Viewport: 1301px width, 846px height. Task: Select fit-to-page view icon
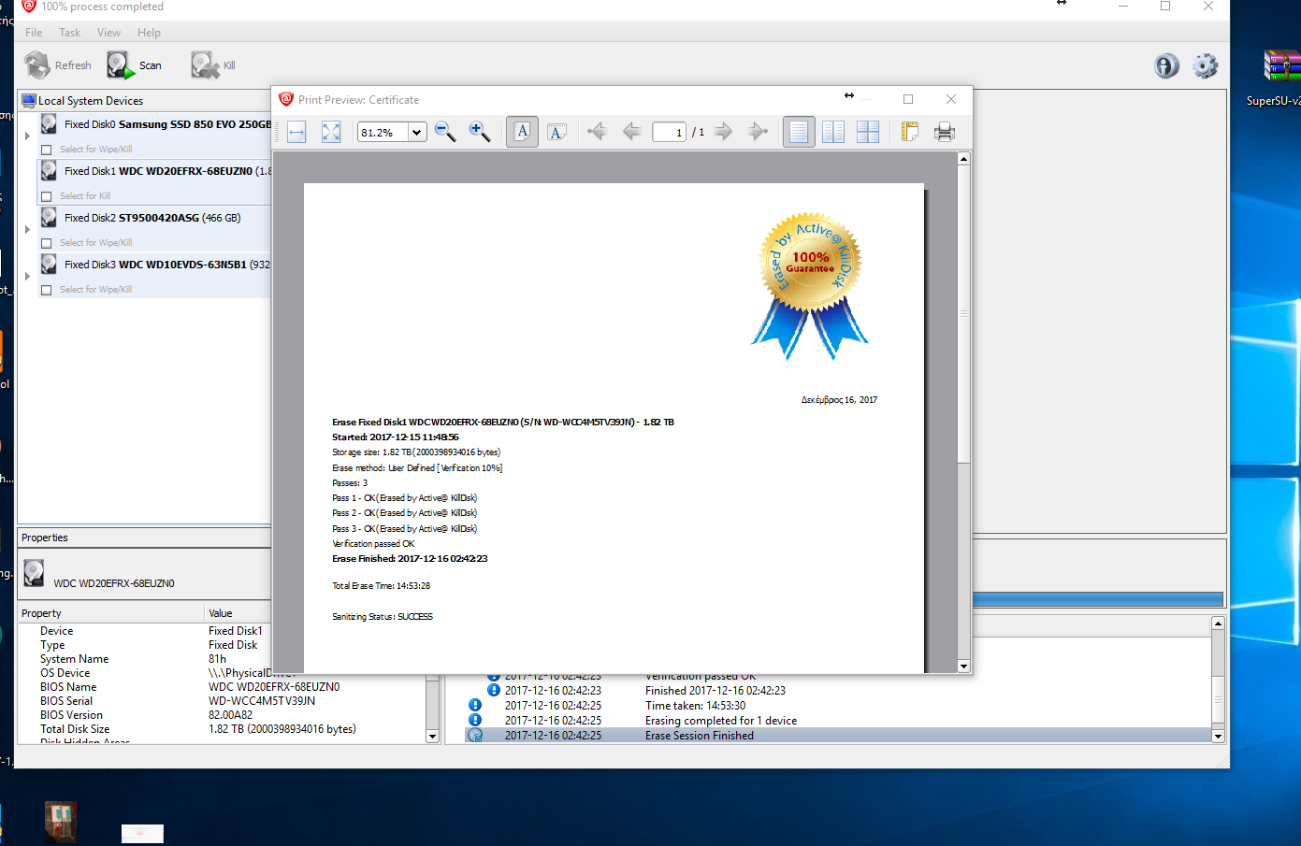point(331,132)
